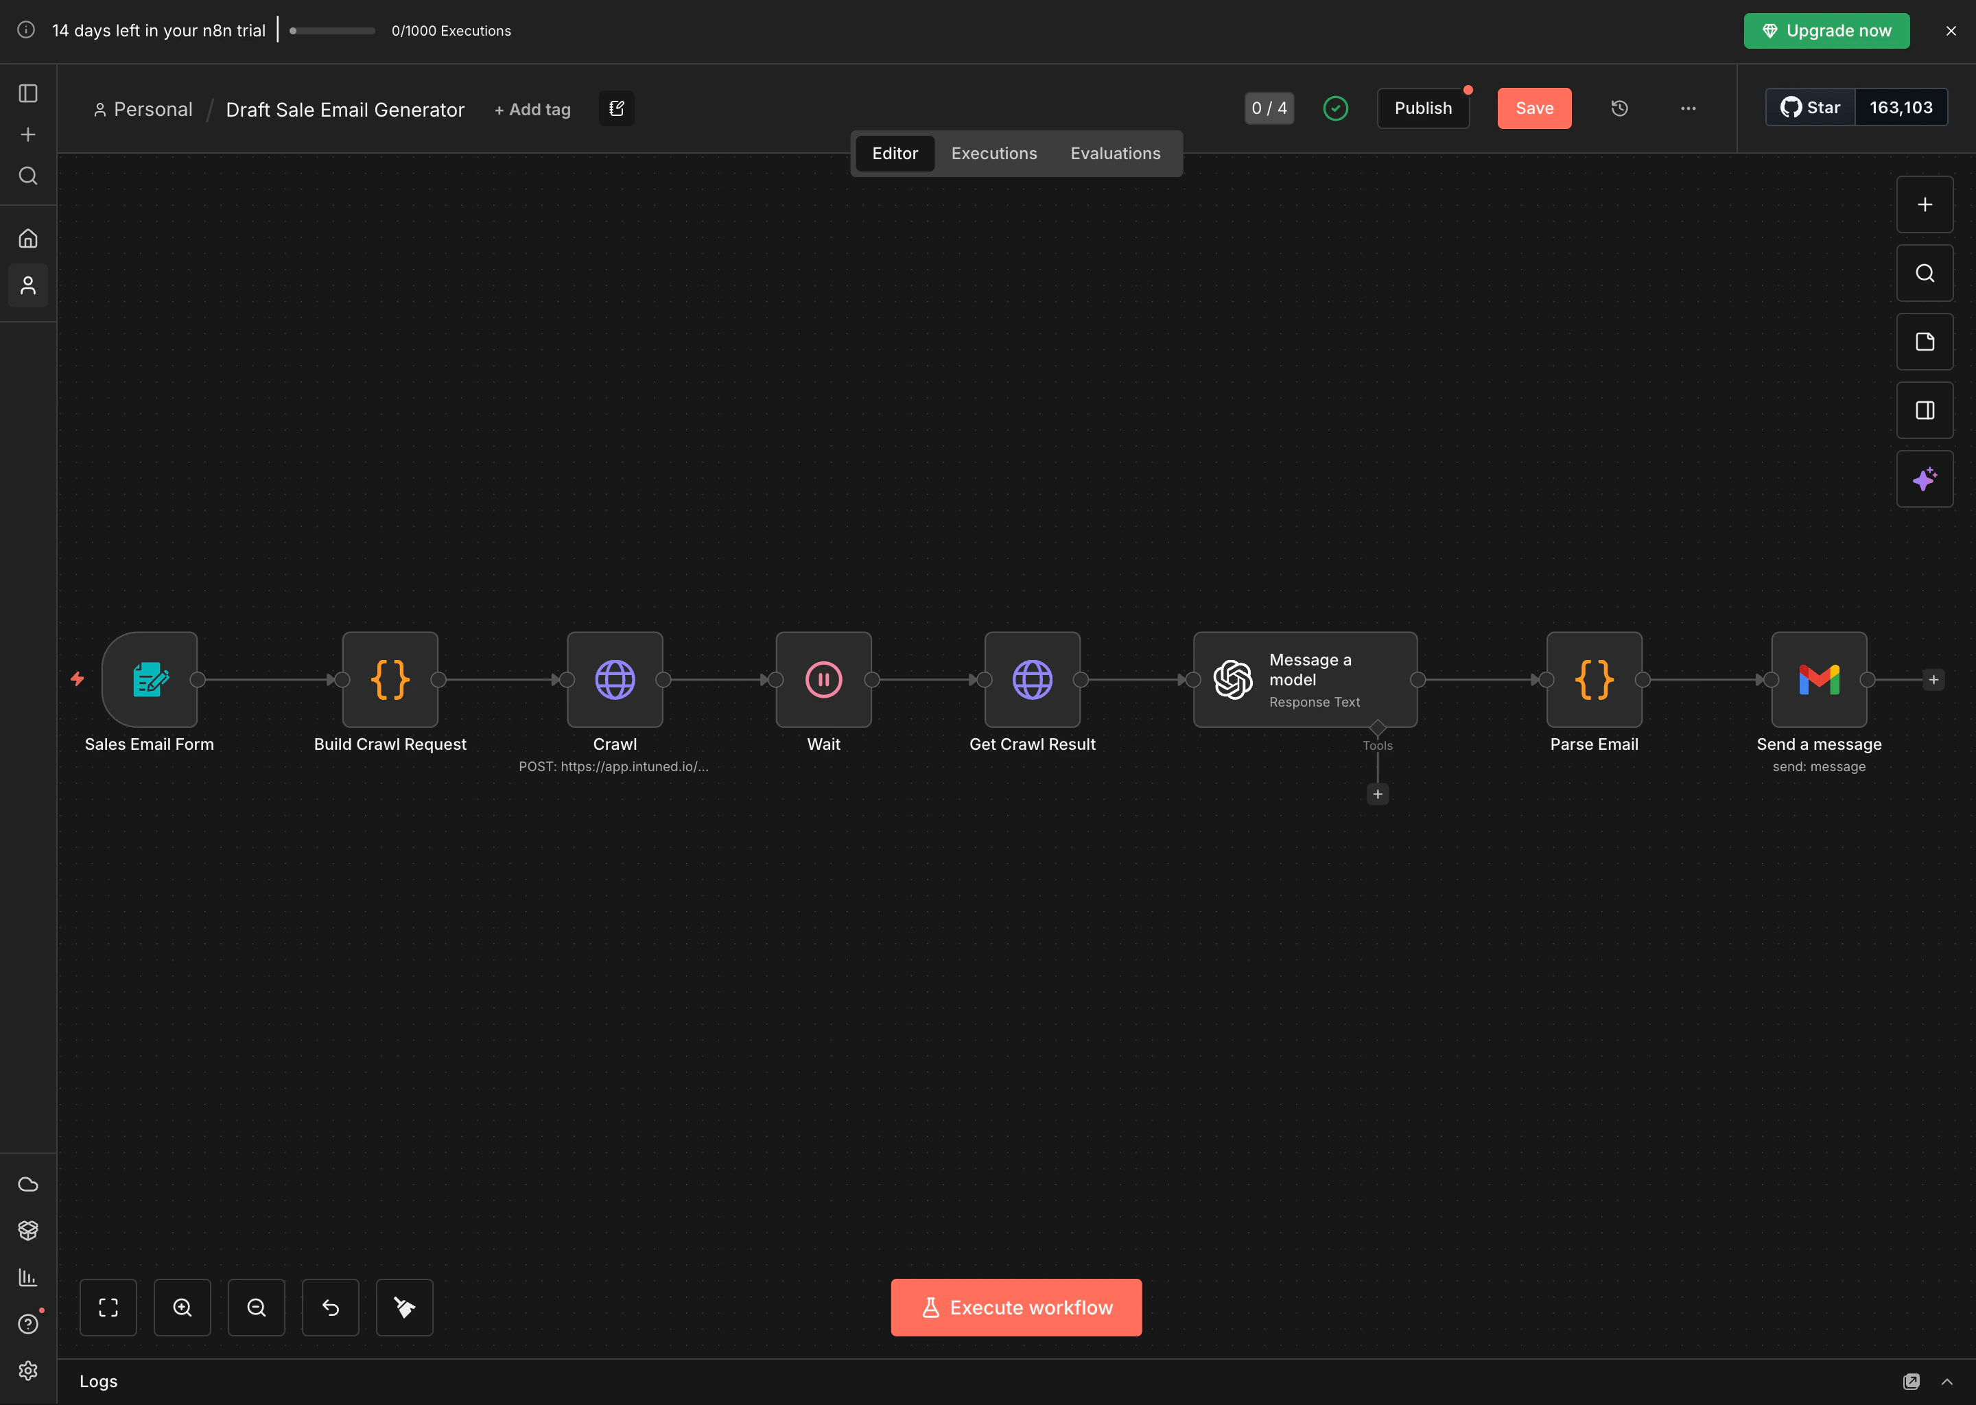Switch to the Evaluations tab

[x=1115, y=153]
